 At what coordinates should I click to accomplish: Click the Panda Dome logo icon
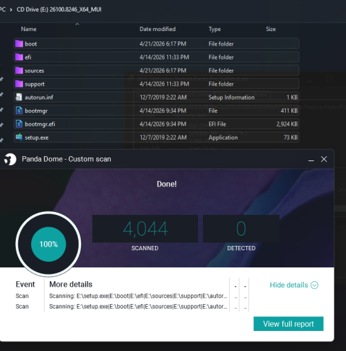(10, 159)
